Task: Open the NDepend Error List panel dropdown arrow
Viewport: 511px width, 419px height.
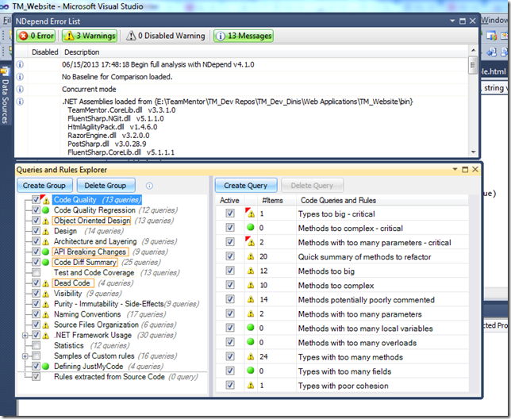Action: 452,21
